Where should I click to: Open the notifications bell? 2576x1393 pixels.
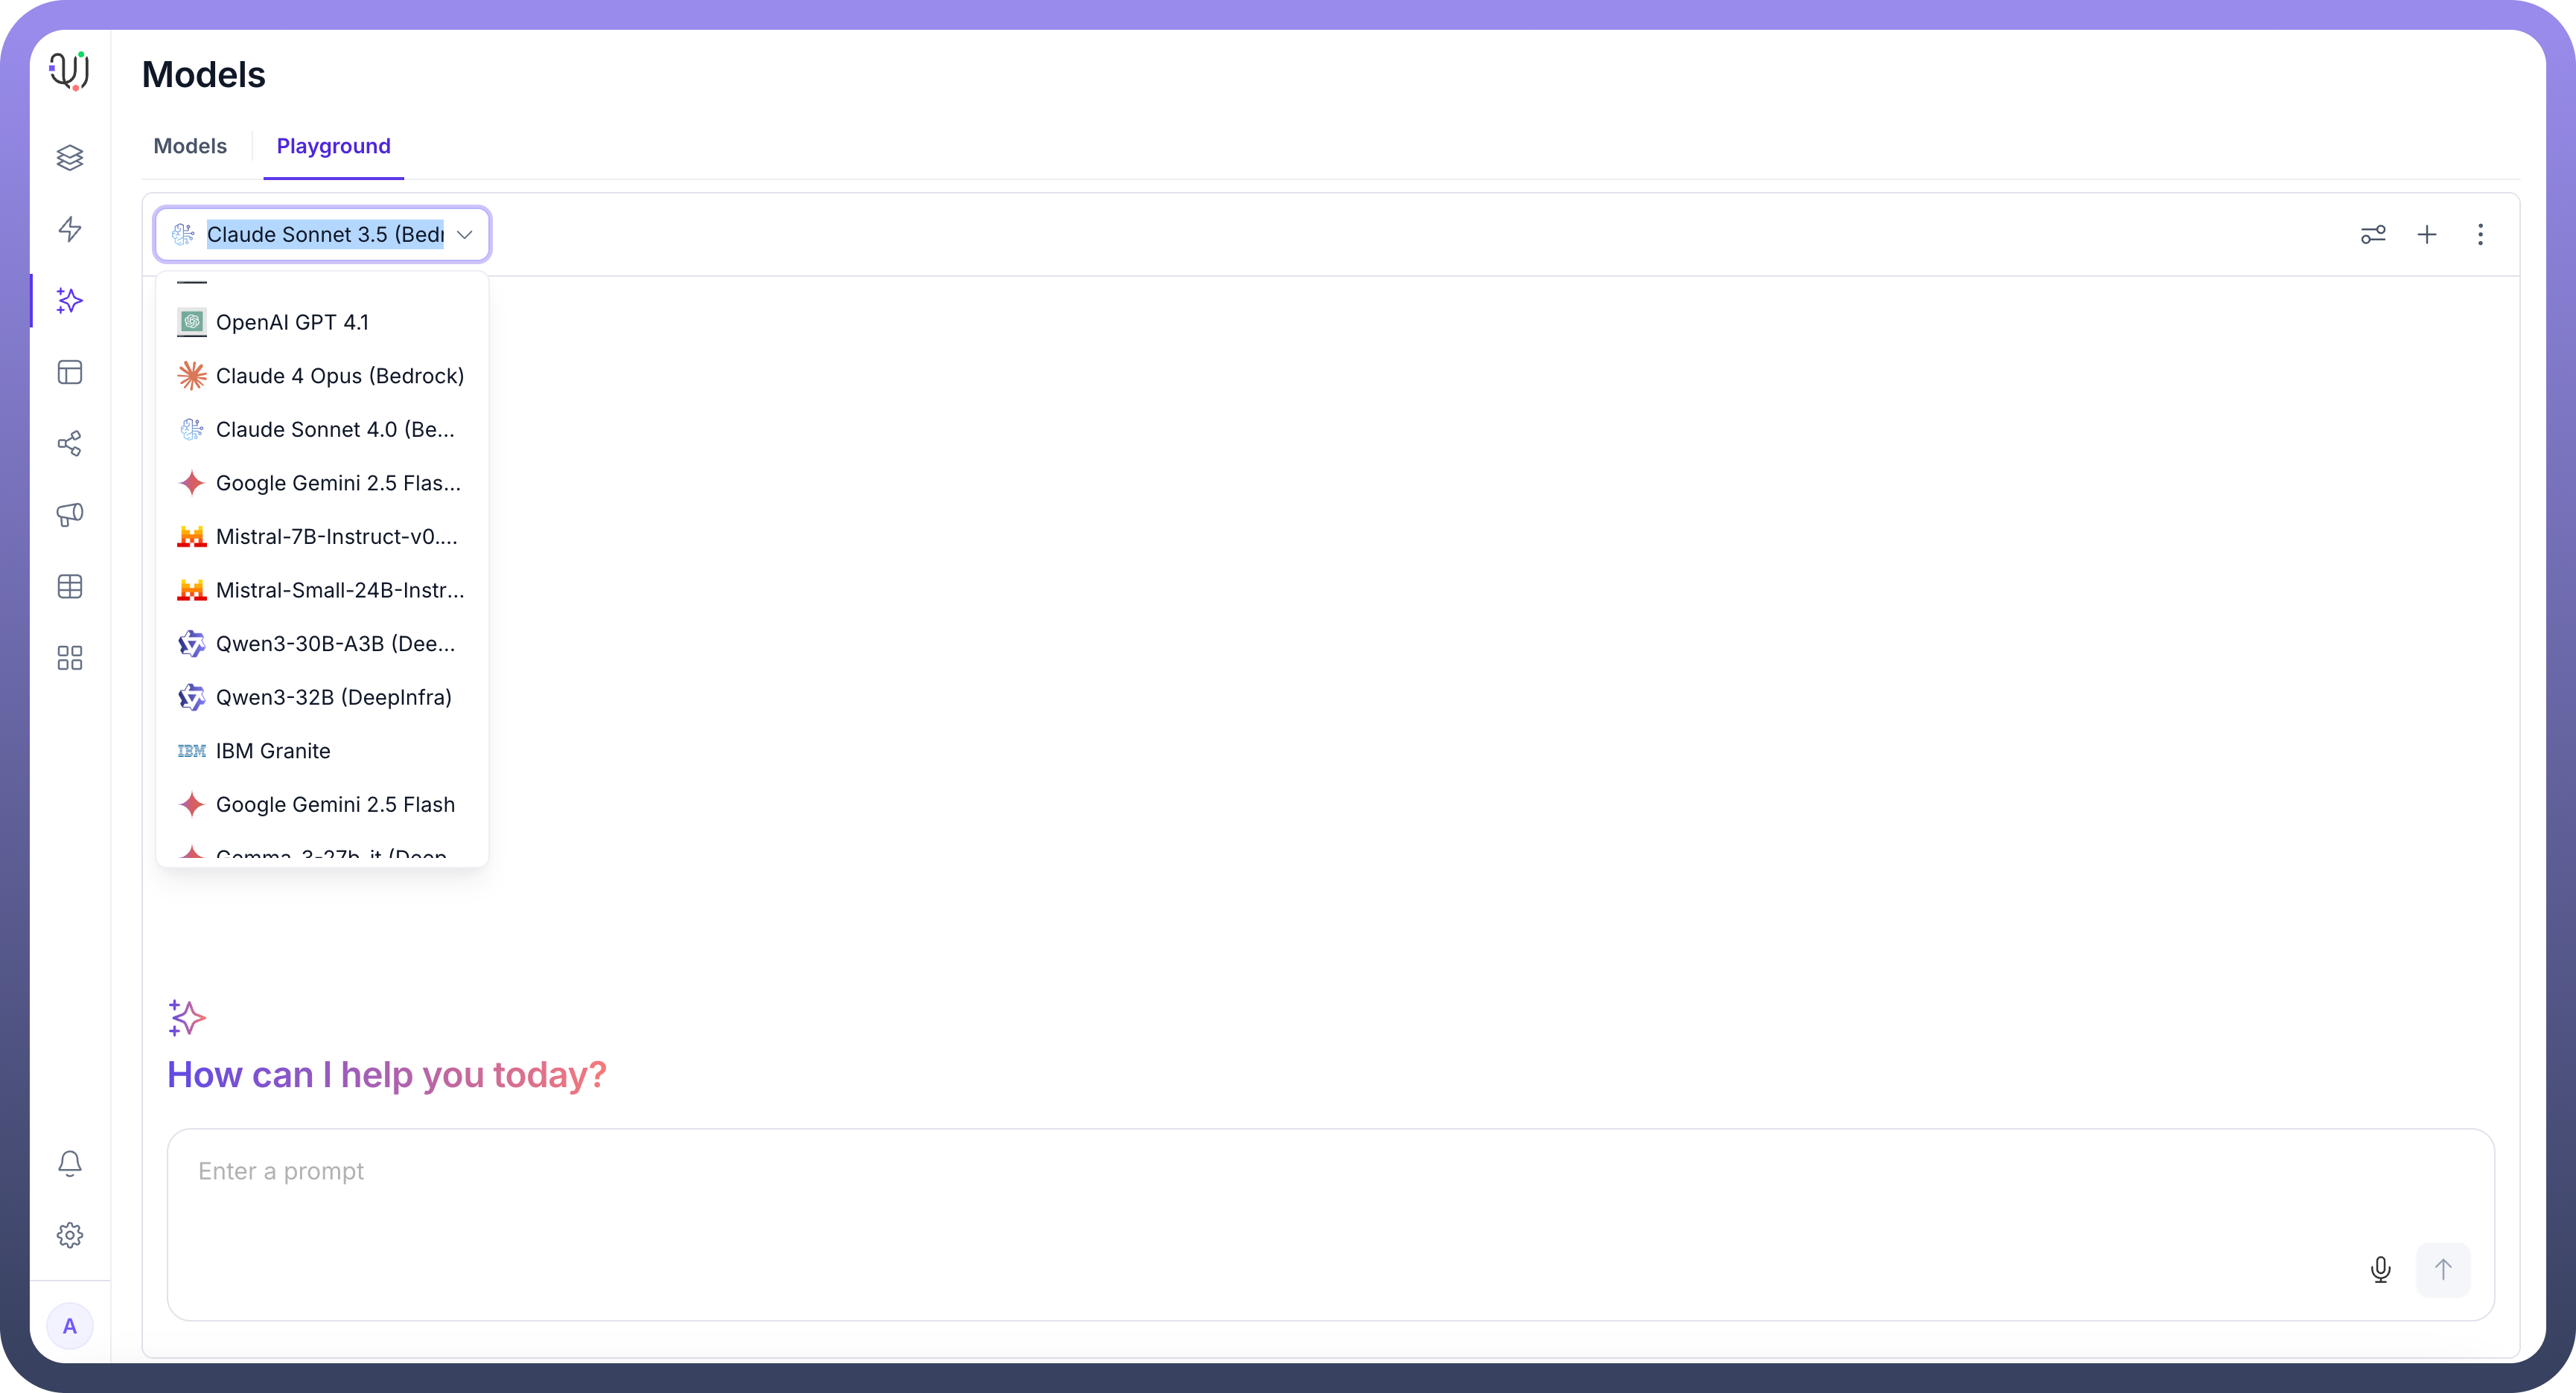70,1163
